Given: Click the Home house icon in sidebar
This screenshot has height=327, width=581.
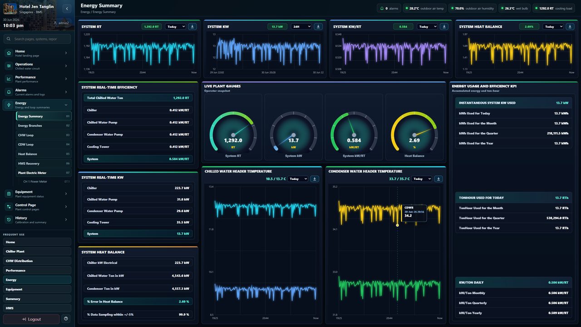Looking at the screenshot, I should coord(9,53).
